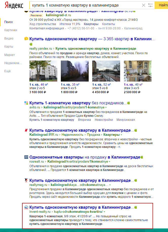This screenshot has width=168, height=232.
Task: Open the 3 365 квартир Yandex realty result title
Action: click(x=92, y=39)
